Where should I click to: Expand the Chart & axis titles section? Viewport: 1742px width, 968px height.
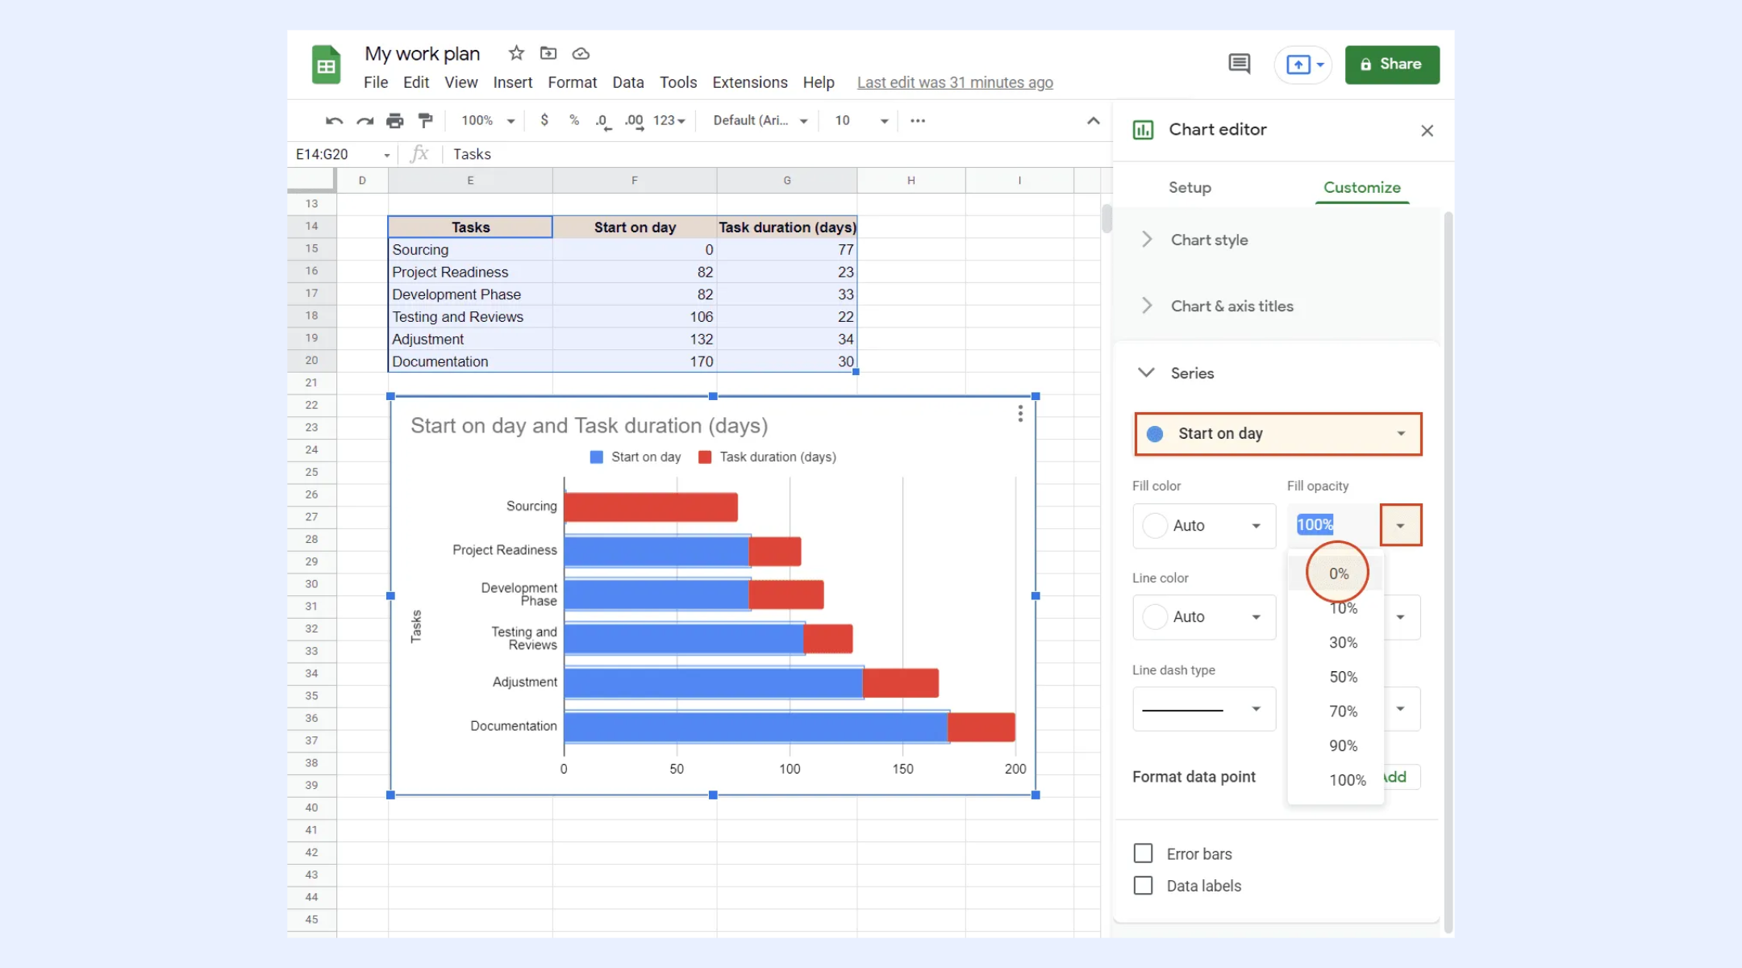point(1277,306)
